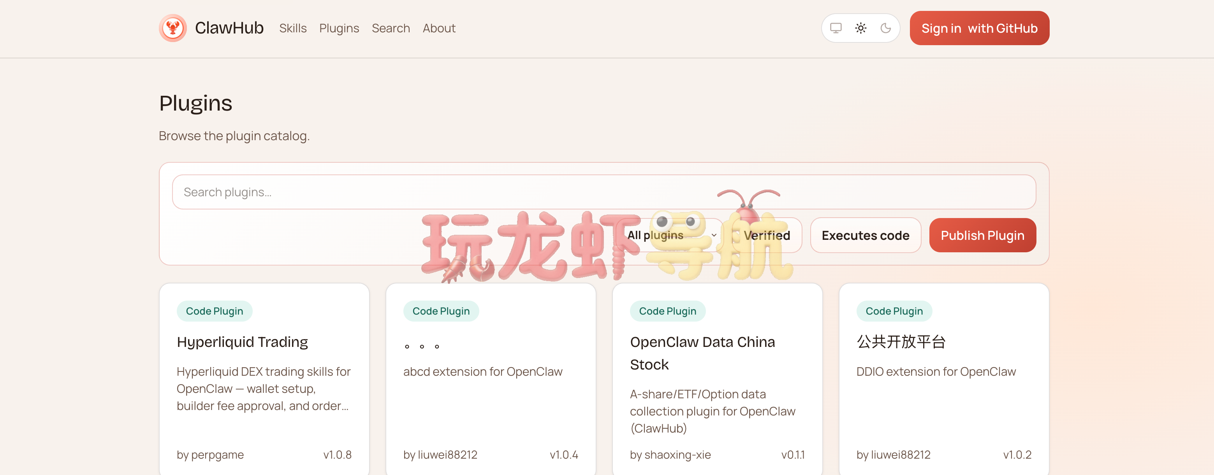The image size is (1214, 475).
Task: Open the plugin titled with three dots
Action: pos(491,379)
